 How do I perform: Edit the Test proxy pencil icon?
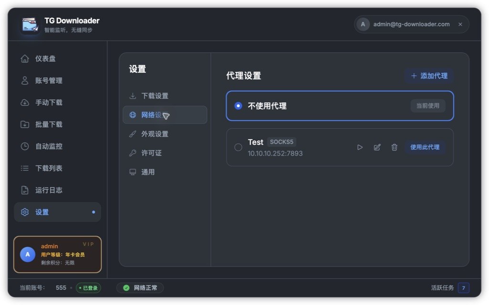(x=377, y=147)
